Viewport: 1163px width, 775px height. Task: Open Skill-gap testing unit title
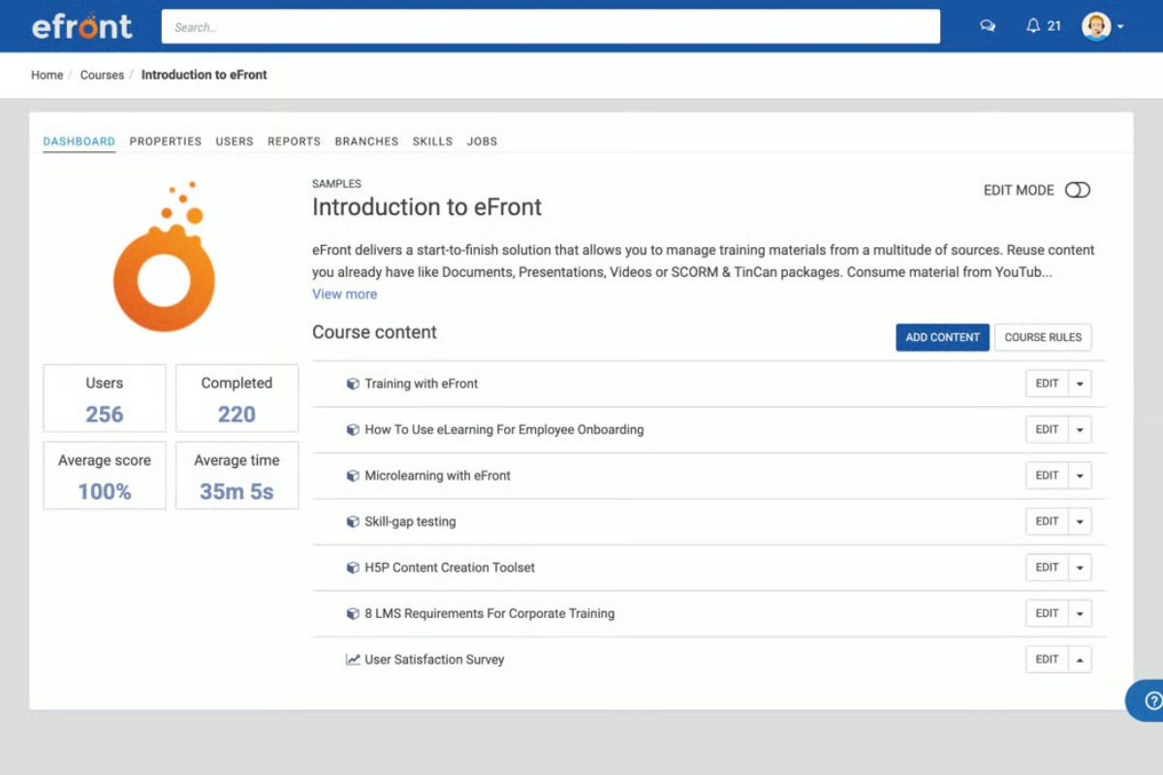(410, 521)
